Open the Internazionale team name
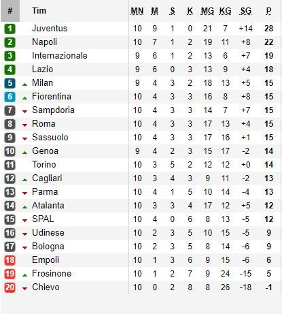This screenshot has width=282, height=314. (x=60, y=56)
